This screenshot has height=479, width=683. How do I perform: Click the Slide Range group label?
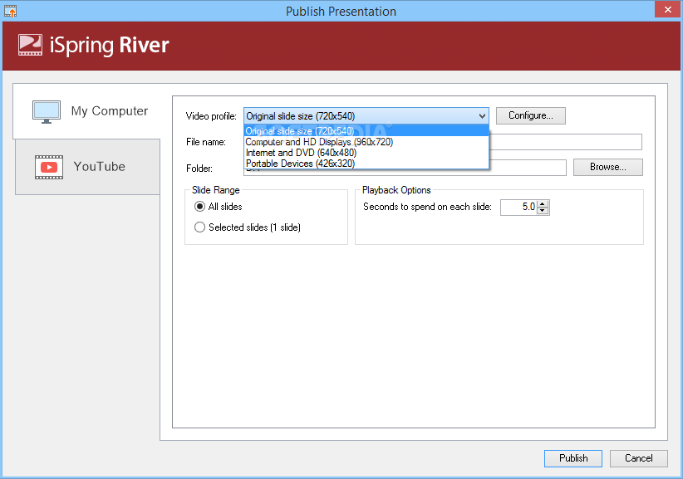(x=215, y=190)
